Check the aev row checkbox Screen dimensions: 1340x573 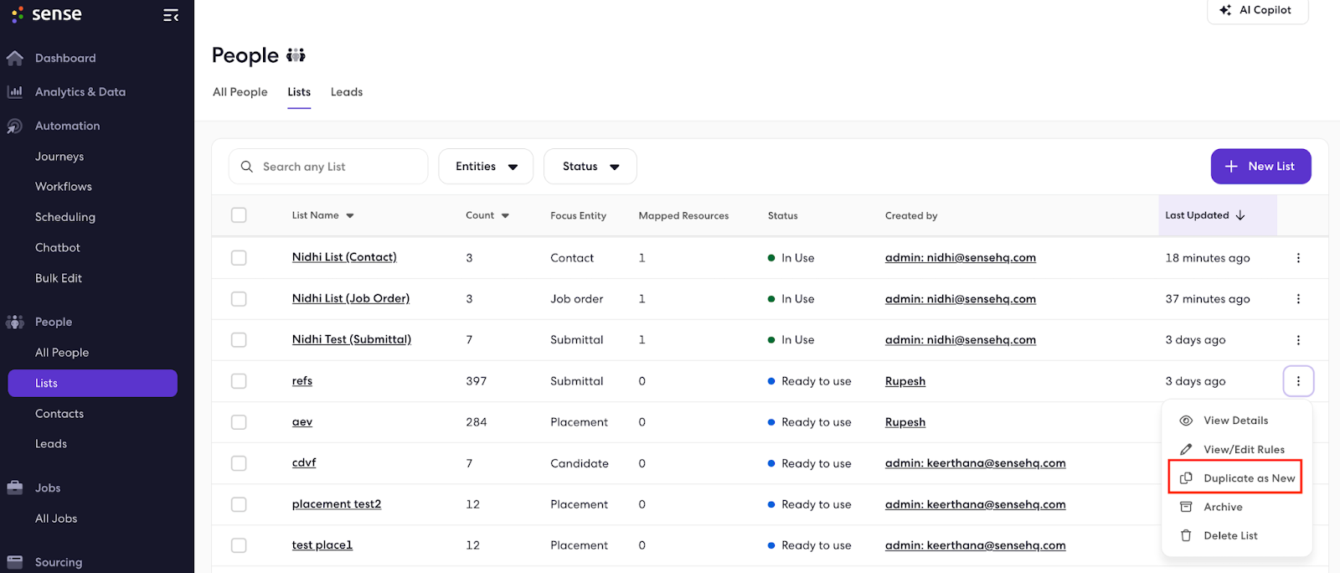(239, 422)
